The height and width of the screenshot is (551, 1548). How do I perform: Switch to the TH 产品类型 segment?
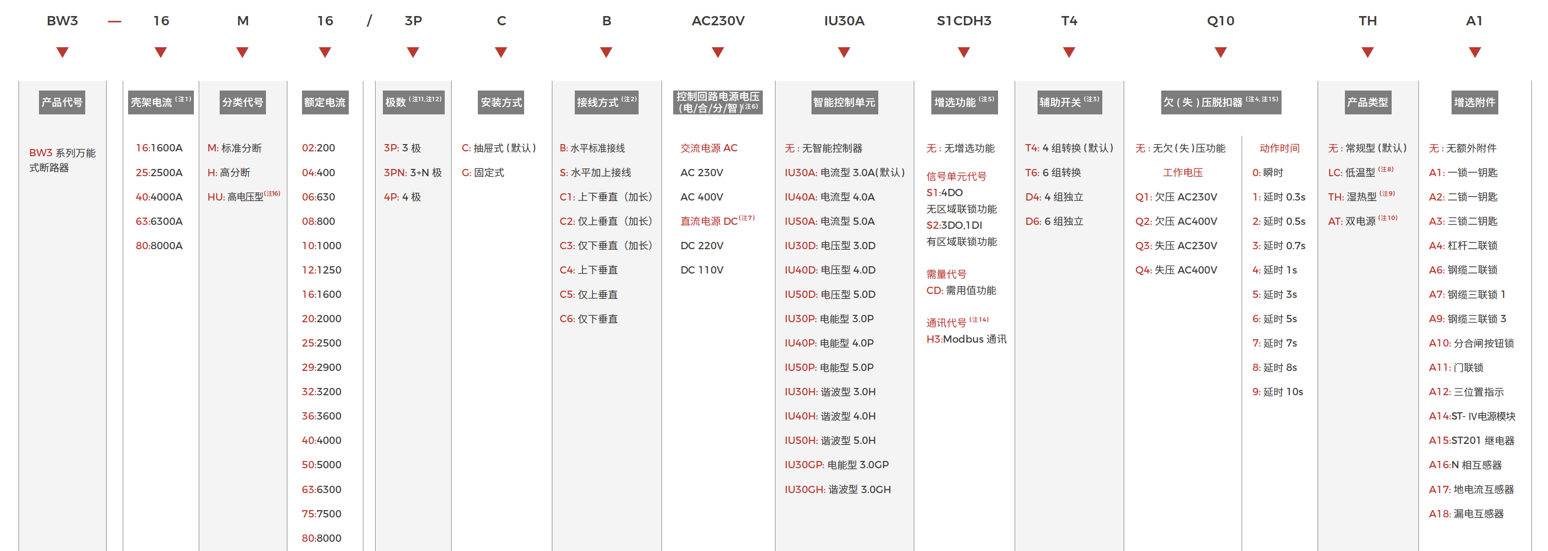click(1368, 20)
